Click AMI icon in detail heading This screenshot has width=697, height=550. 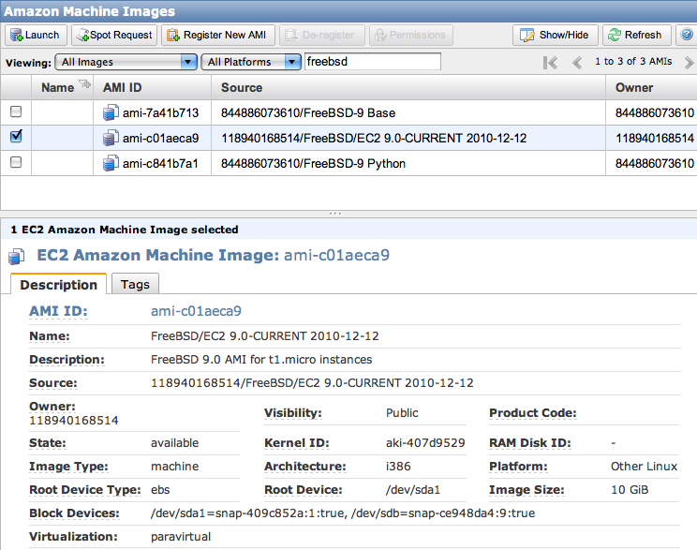click(17, 257)
